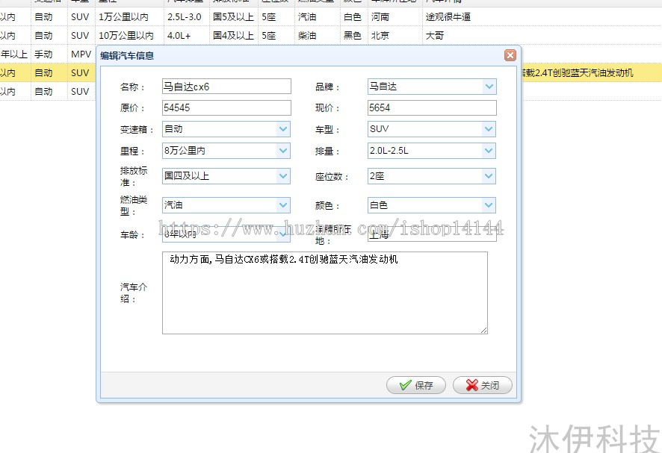Click the 编辑汽车信息 dialog title

point(127,56)
